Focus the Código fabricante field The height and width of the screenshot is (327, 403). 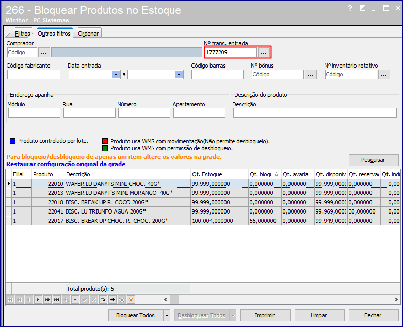(x=34, y=75)
